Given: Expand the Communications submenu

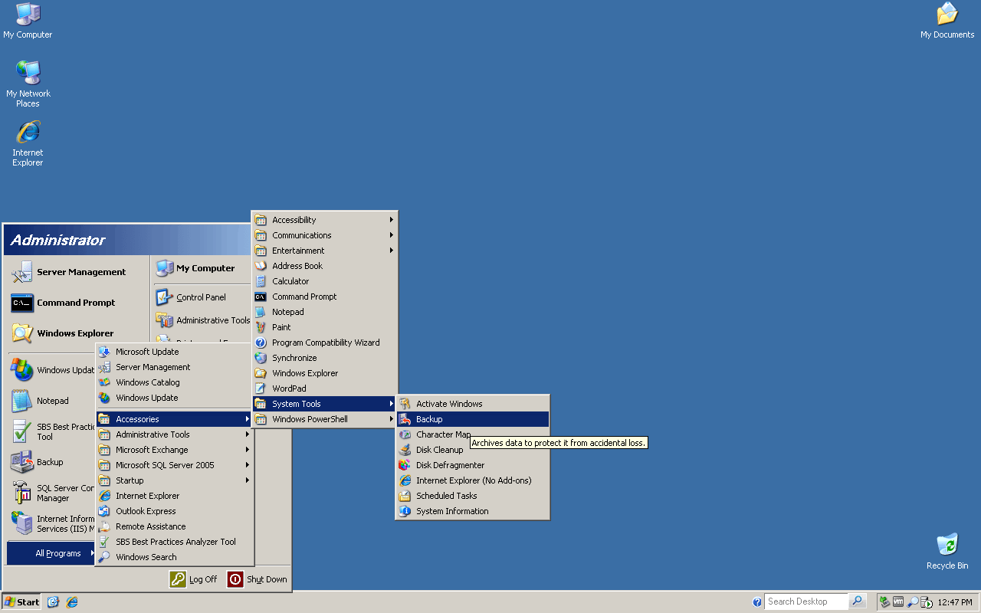Looking at the screenshot, I should click(x=324, y=235).
